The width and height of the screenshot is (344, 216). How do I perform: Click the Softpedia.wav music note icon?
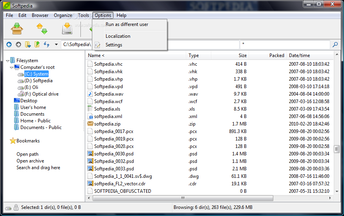[x=90, y=94]
